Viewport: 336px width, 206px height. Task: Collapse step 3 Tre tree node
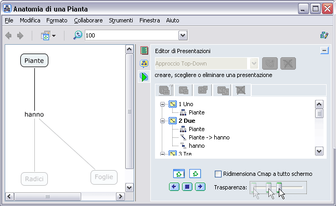pyautogui.click(x=162, y=153)
